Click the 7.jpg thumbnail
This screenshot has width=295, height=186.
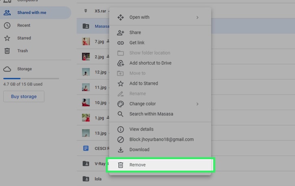coord(86,41)
